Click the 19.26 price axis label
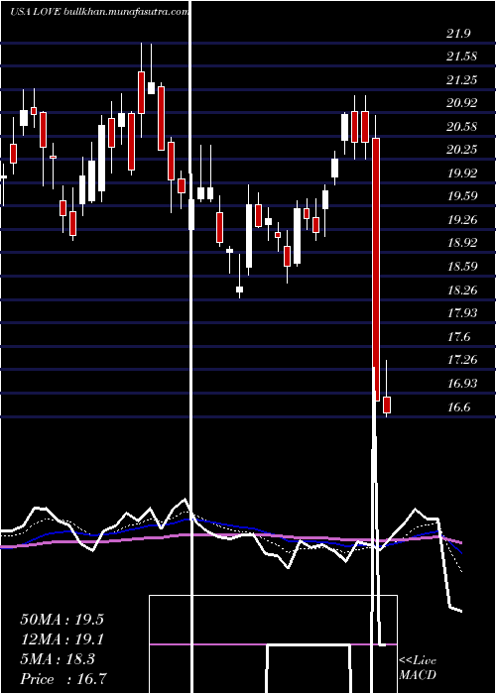The width and height of the screenshot is (496, 694). coord(462,219)
